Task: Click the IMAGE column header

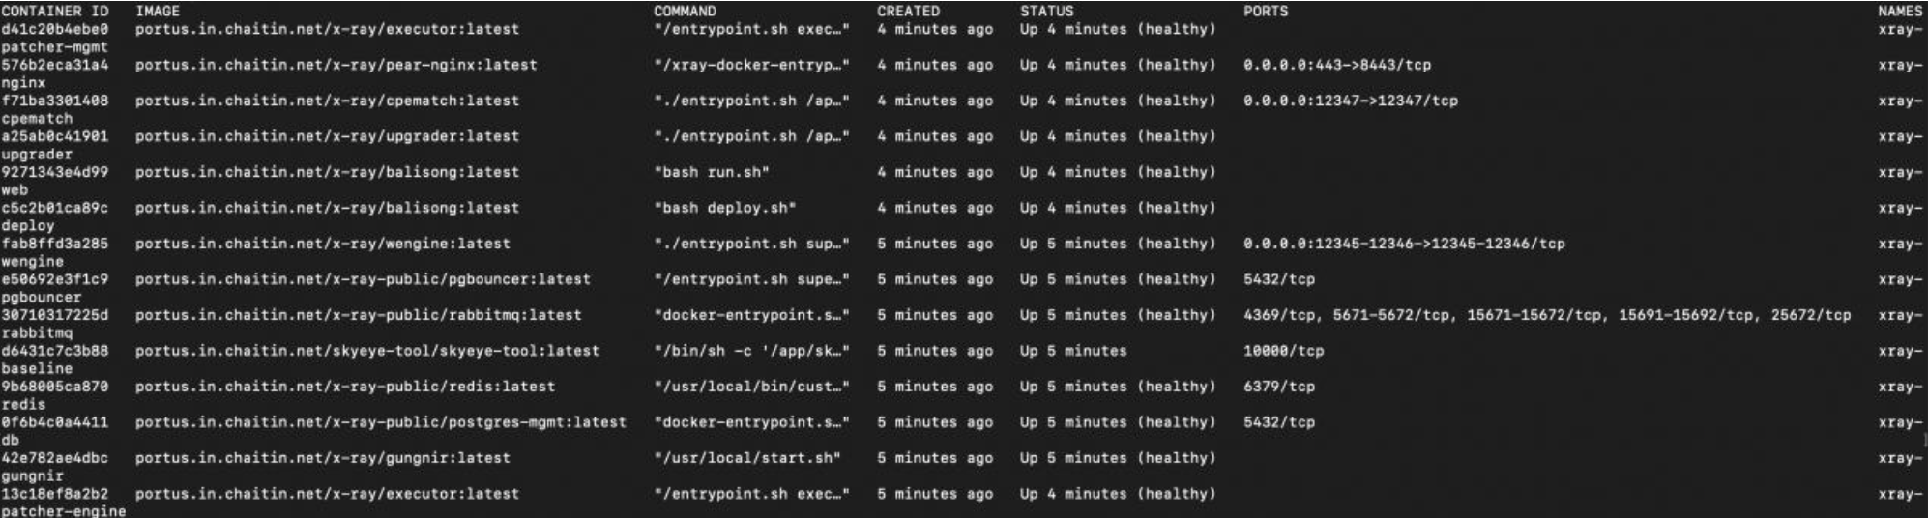Action: click(x=158, y=11)
